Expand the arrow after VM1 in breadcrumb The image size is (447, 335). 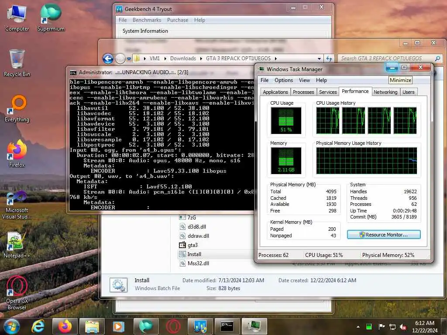point(165,58)
